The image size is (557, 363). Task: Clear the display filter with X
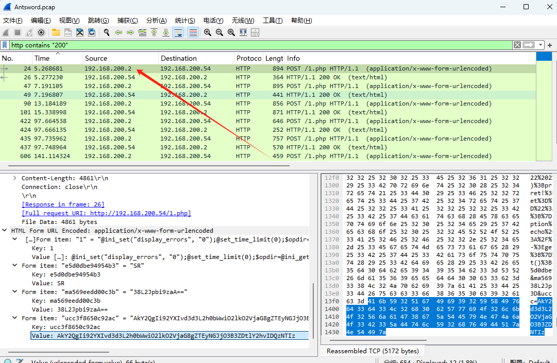[x=517, y=45]
